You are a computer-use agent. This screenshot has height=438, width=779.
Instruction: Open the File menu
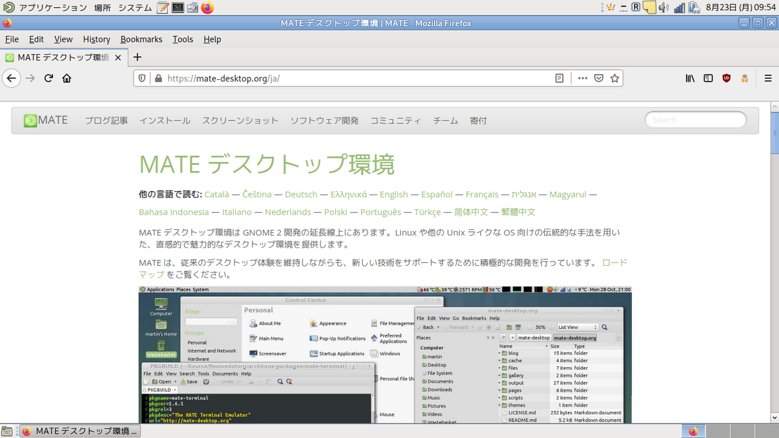pos(12,39)
